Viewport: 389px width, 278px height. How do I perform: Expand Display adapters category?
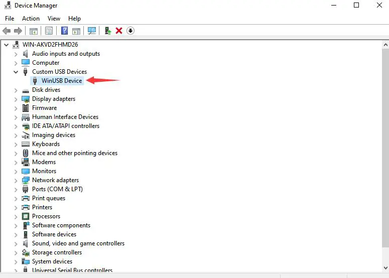[16, 99]
